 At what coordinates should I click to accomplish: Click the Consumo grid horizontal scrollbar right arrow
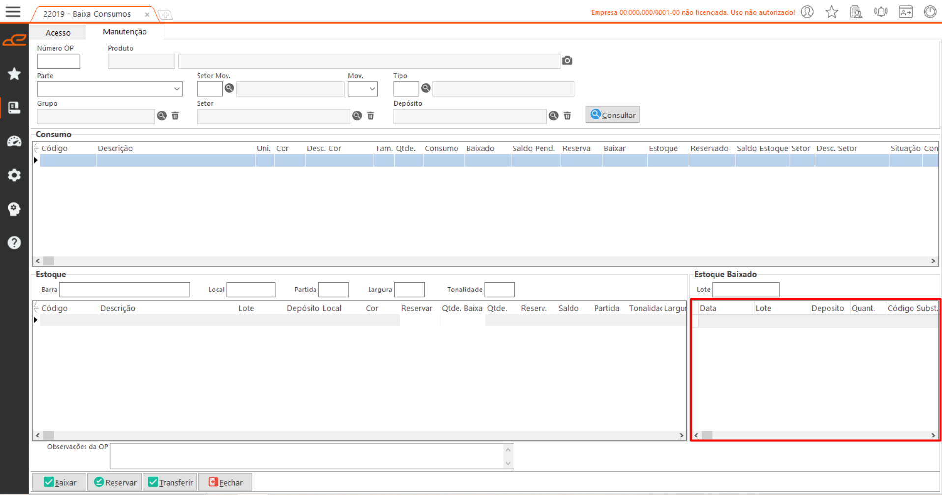(x=933, y=261)
